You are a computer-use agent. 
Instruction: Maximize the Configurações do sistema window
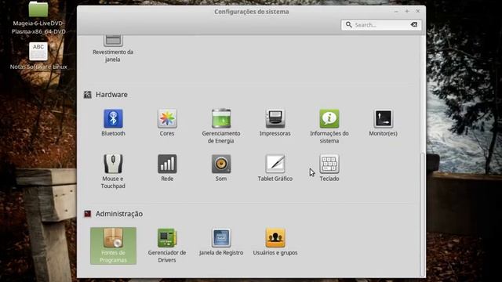tap(407, 11)
